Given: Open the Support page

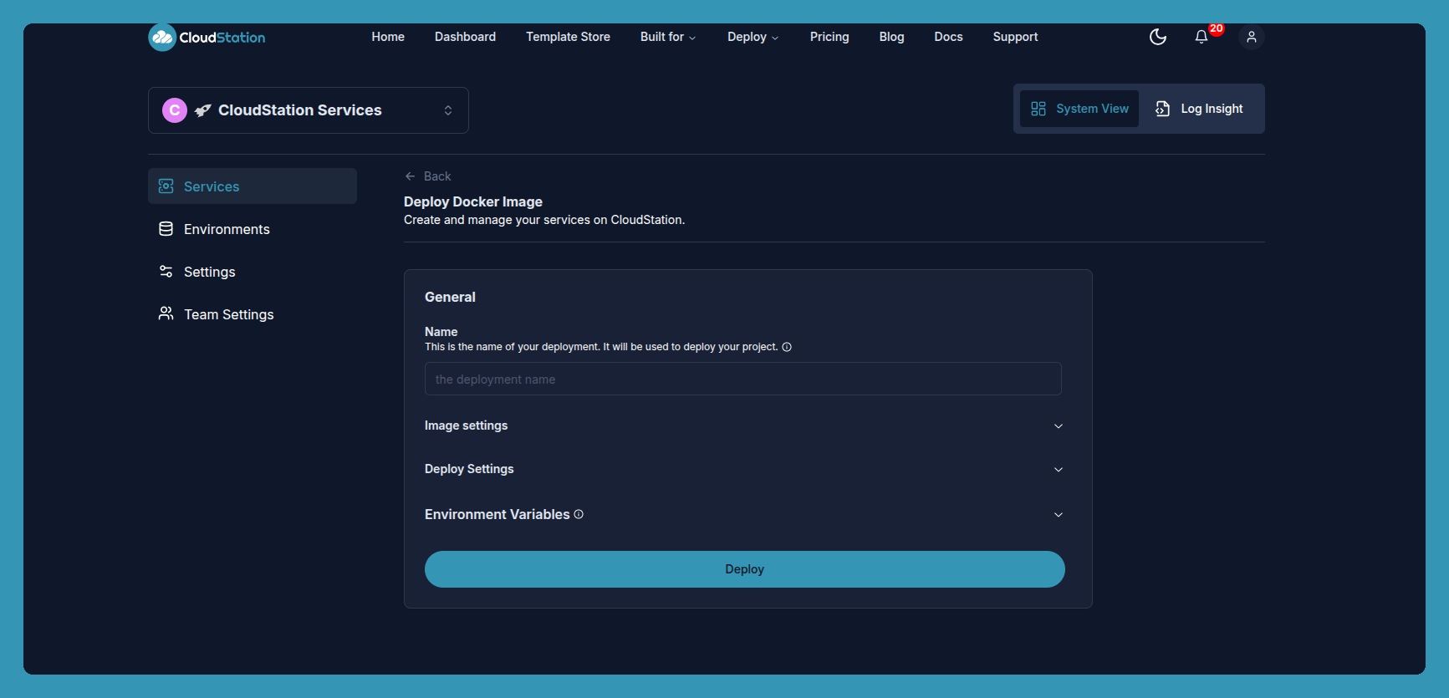Looking at the screenshot, I should click(x=1015, y=37).
